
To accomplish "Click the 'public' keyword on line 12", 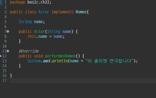I will [25, 56].
